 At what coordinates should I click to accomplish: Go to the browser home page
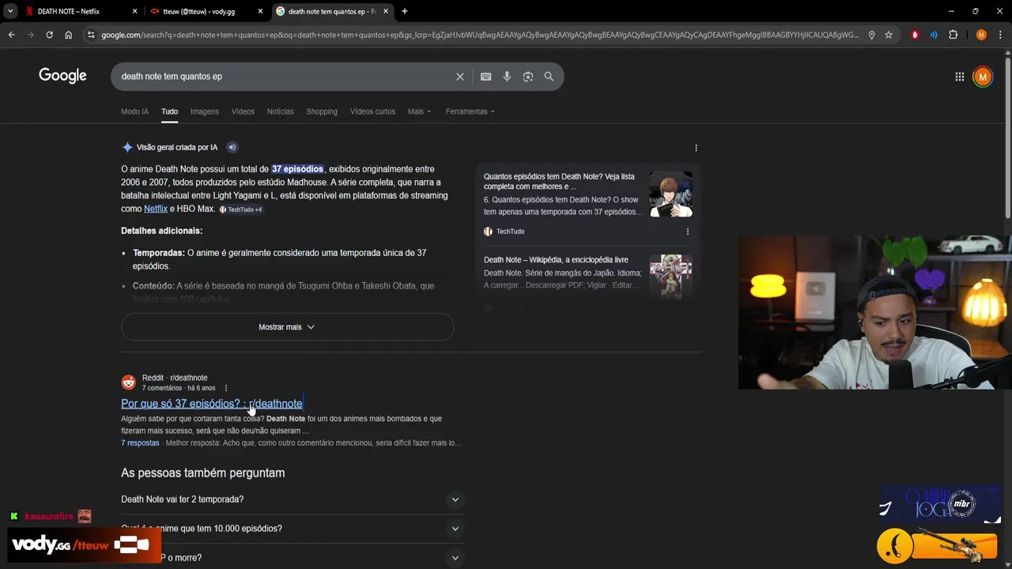pyautogui.click(x=68, y=35)
